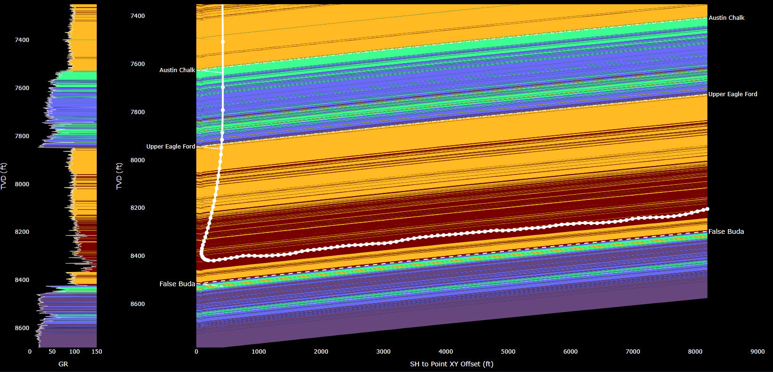Click the GR axis title under log track
The image size is (773, 372).
[x=63, y=364]
